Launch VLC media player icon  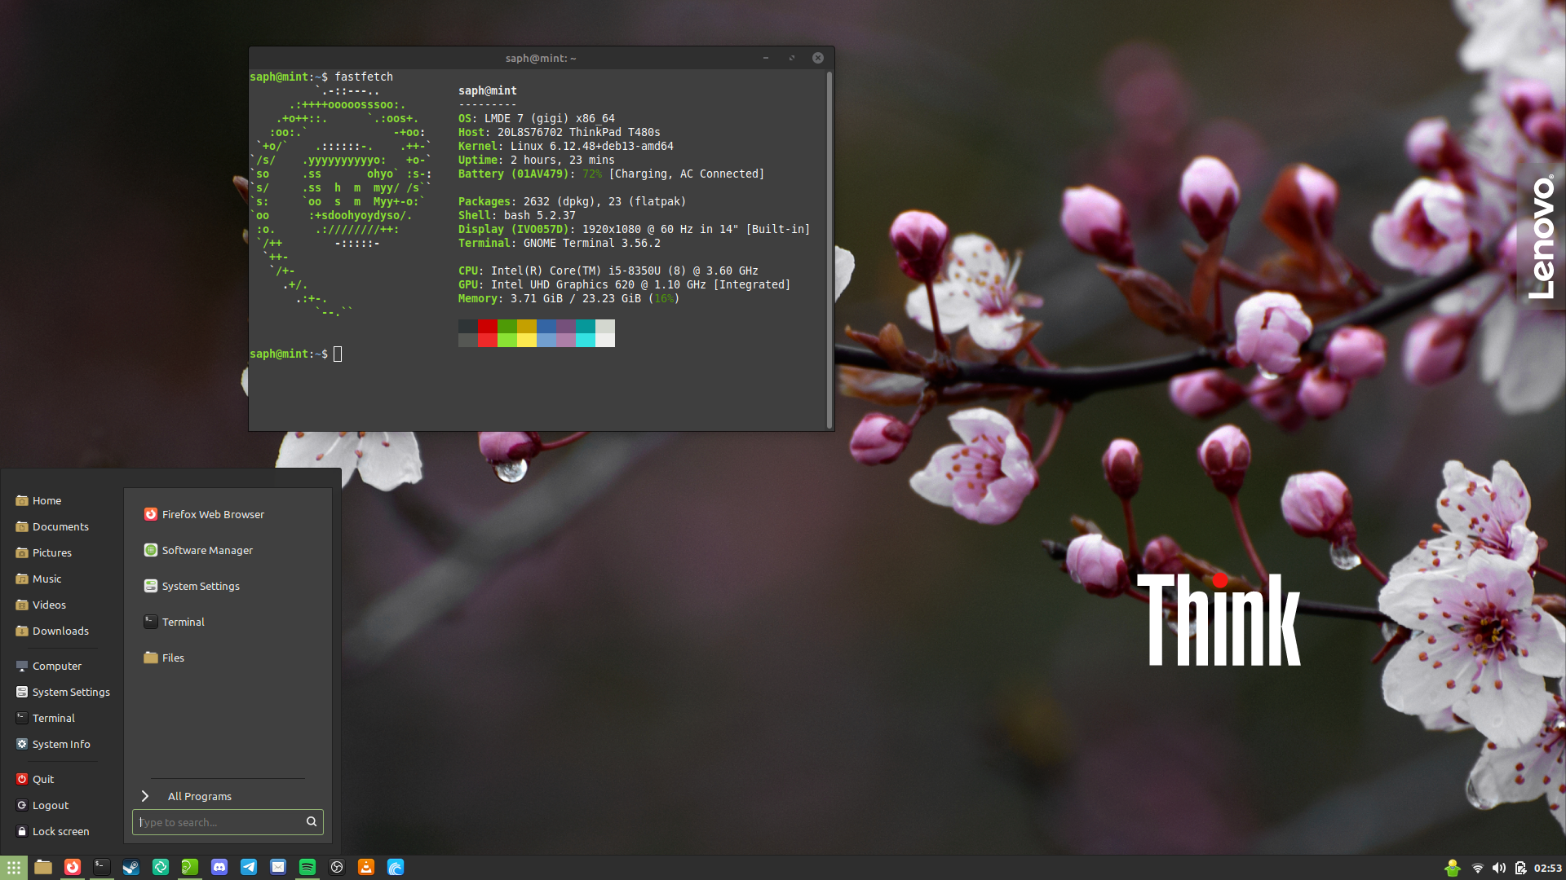(366, 868)
